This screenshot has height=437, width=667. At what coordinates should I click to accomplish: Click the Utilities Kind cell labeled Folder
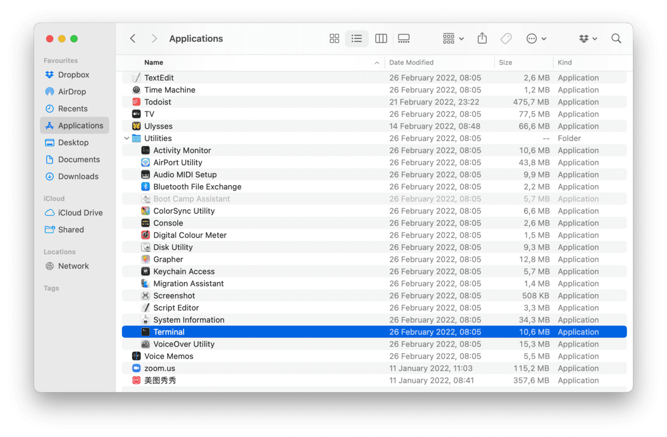pyautogui.click(x=569, y=139)
